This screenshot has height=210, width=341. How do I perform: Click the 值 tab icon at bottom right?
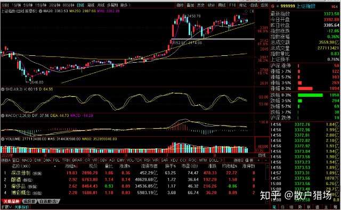coord(318,207)
